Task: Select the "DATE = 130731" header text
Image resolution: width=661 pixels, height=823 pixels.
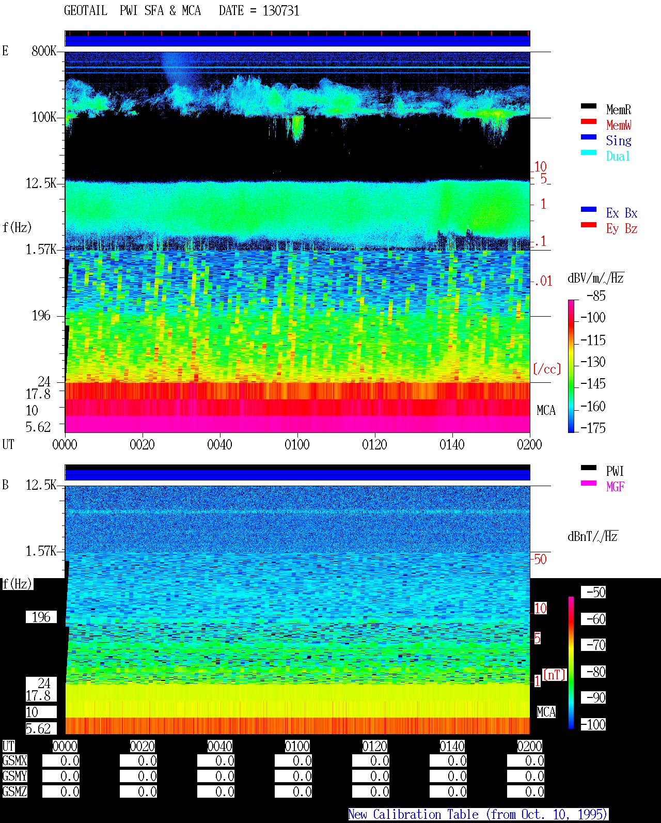Action: [x=259, y=11]
